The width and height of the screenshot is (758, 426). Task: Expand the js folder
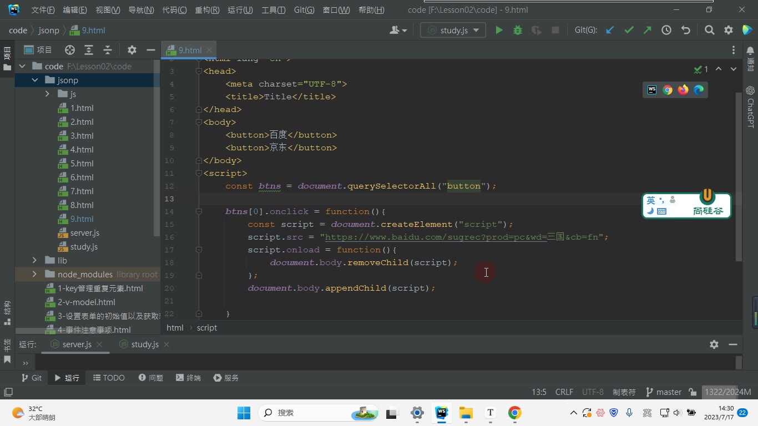(x=48, y=94)
